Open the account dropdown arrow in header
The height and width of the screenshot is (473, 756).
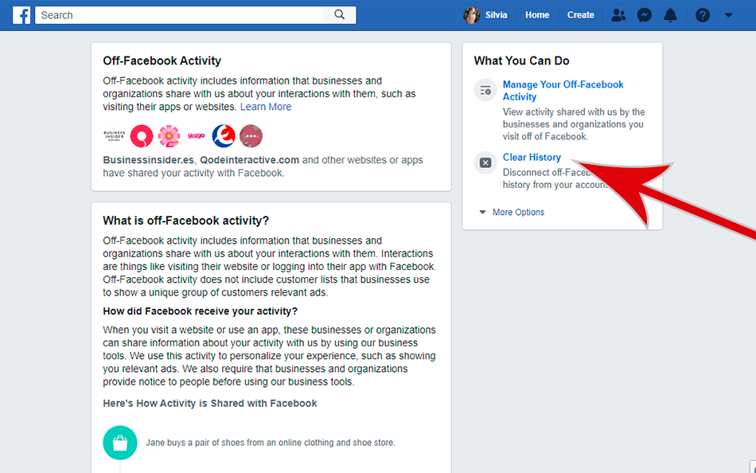click(728, 15)
